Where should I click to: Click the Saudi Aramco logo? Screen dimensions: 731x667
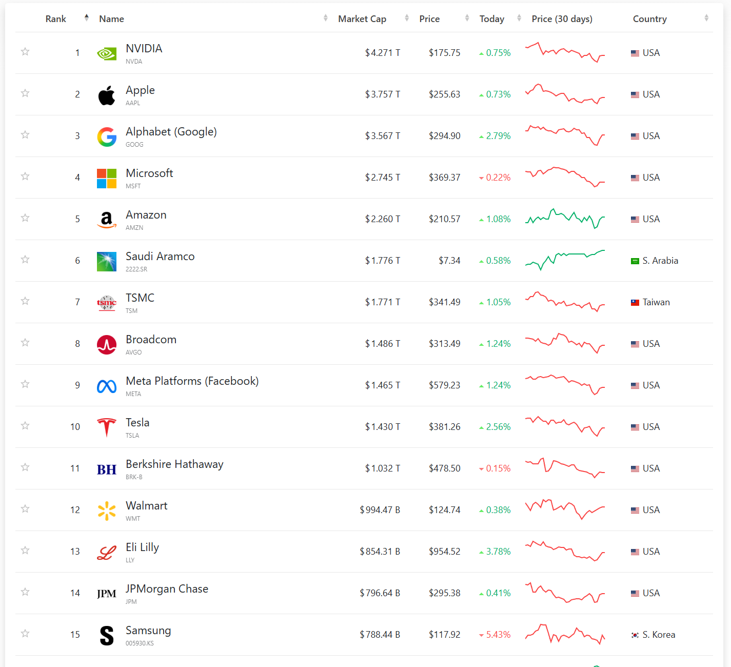(107, 261)
